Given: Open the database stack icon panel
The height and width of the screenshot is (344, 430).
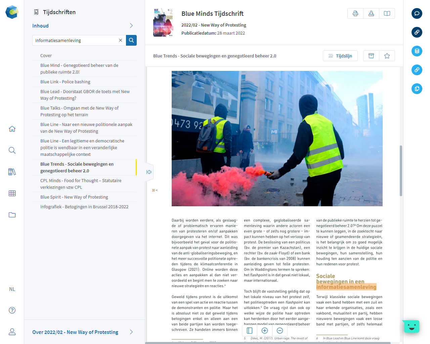Looking at the screenshot, I should [x=417, y=51].
